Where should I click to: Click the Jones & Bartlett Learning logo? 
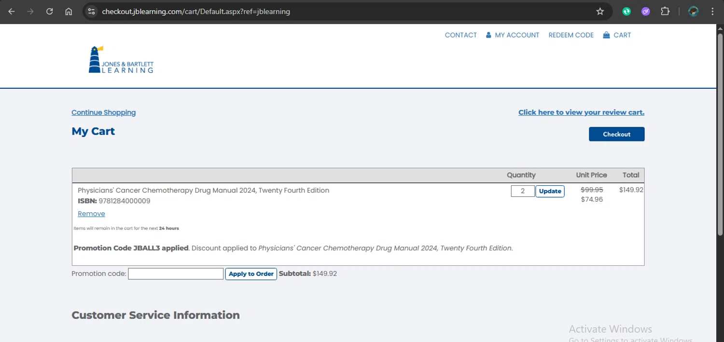click(121, 60)
